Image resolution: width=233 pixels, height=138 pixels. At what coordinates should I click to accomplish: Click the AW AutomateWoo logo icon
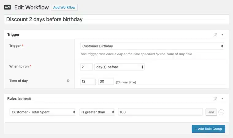coord(7,7)
